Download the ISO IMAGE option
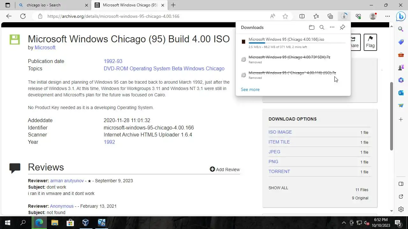The height and width of the screenshot is (229, 408). (x=280, y=132)
